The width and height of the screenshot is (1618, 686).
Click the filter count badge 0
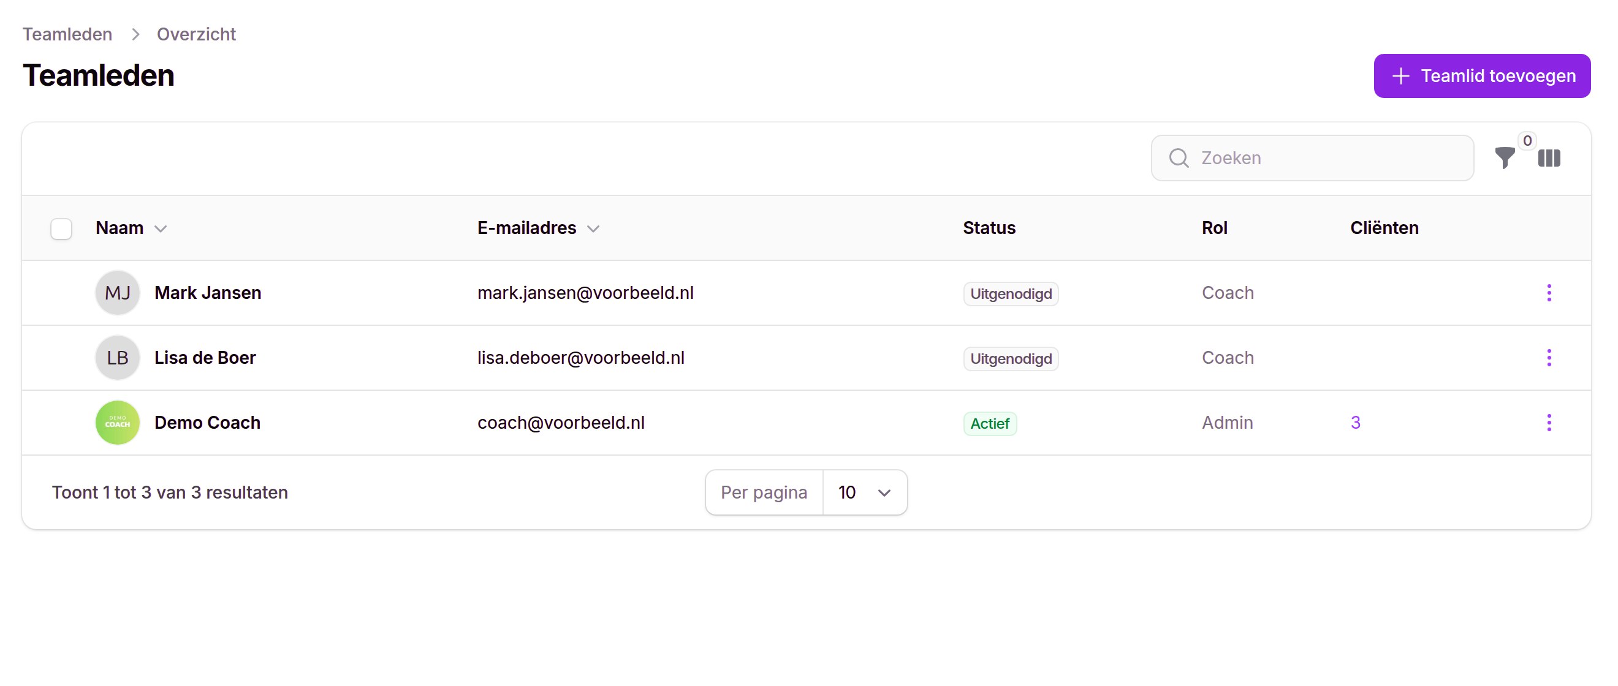tap(1527, 141)
